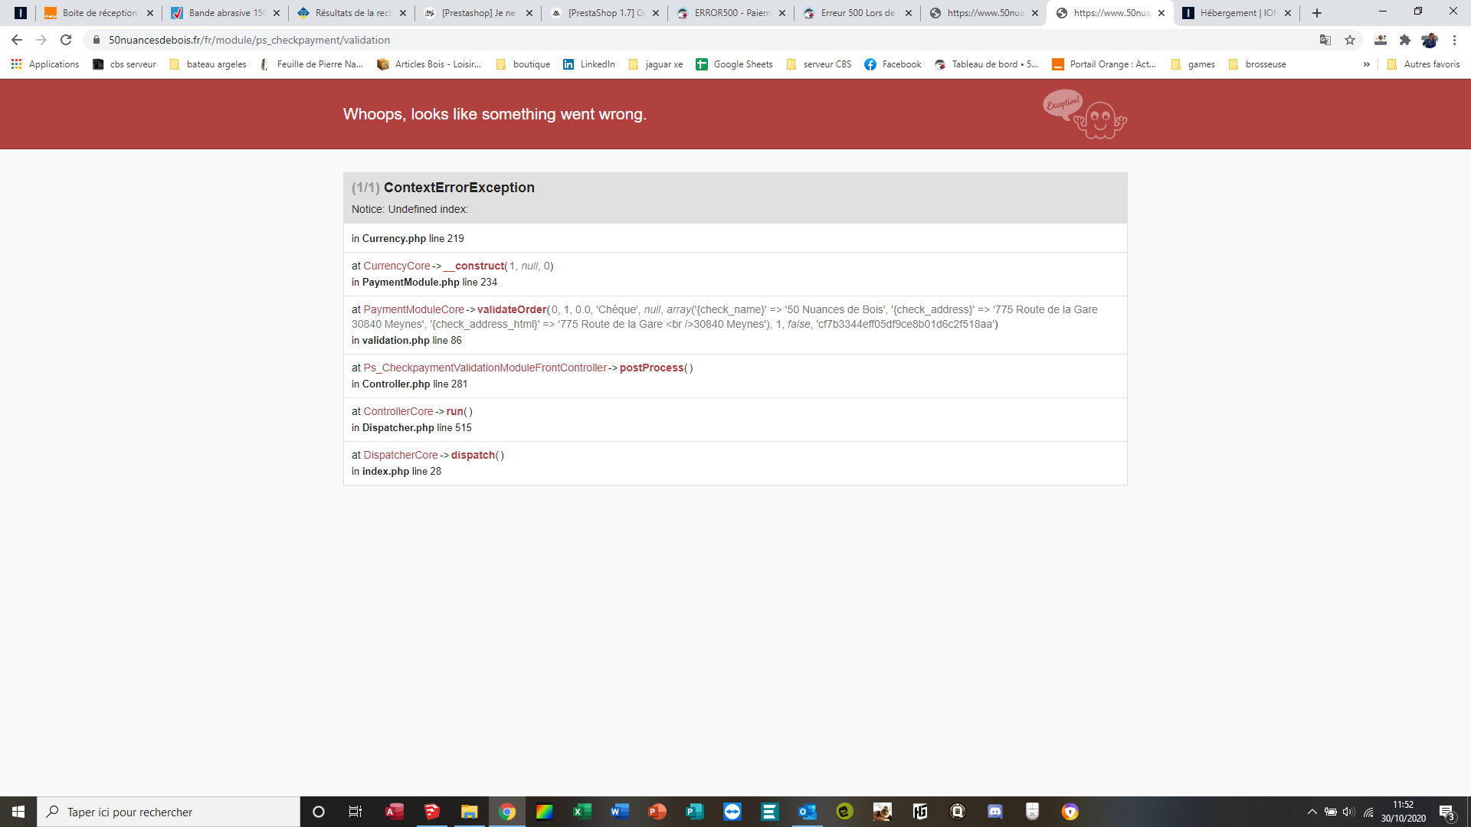The image size is (1471, 827).
Task: Click the DispatcherCore class link
Action: 401,455
